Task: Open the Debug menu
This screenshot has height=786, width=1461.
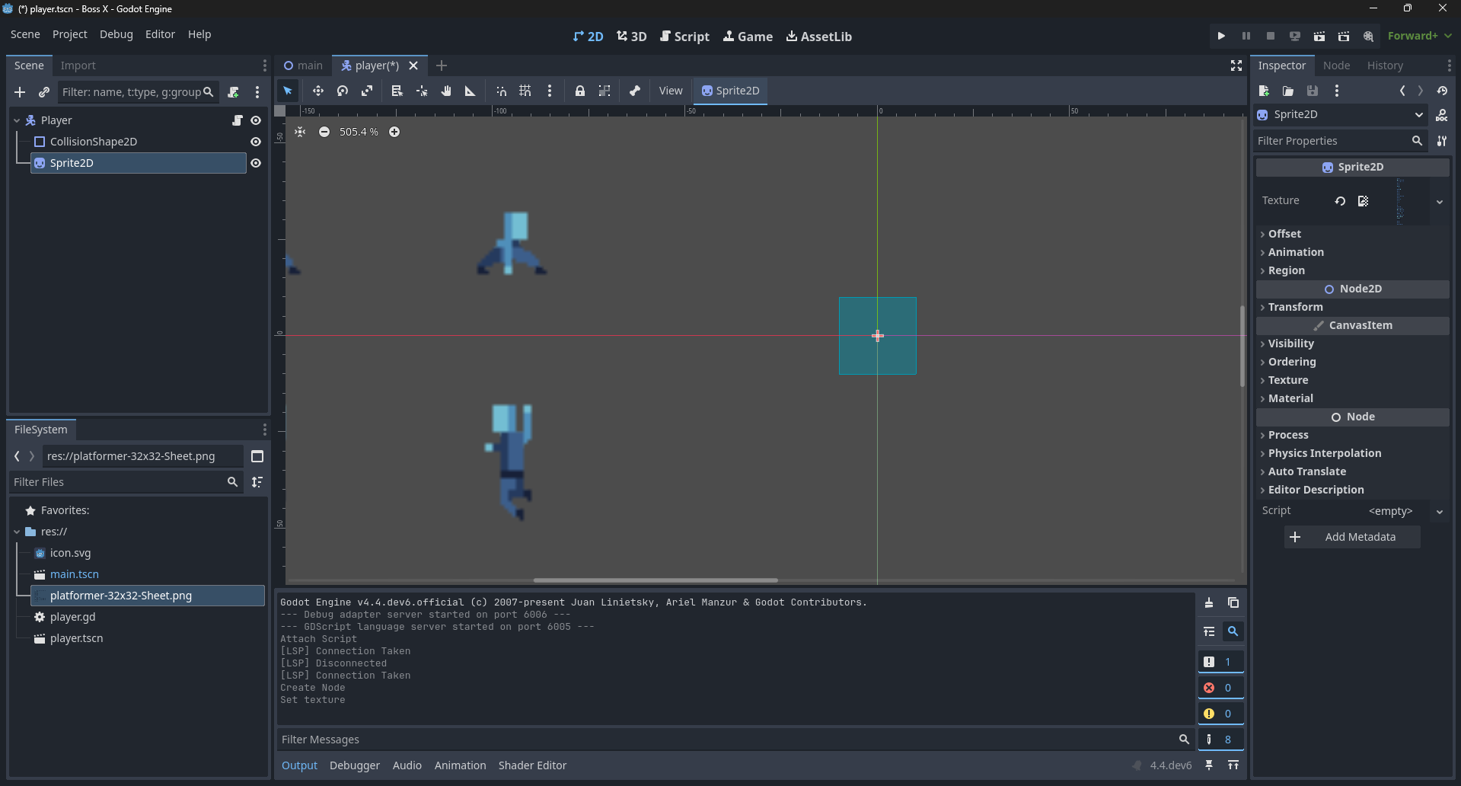Action: pos(116,34)
